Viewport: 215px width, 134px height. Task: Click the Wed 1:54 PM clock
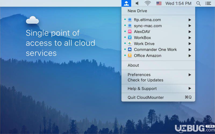coord(178,3)
